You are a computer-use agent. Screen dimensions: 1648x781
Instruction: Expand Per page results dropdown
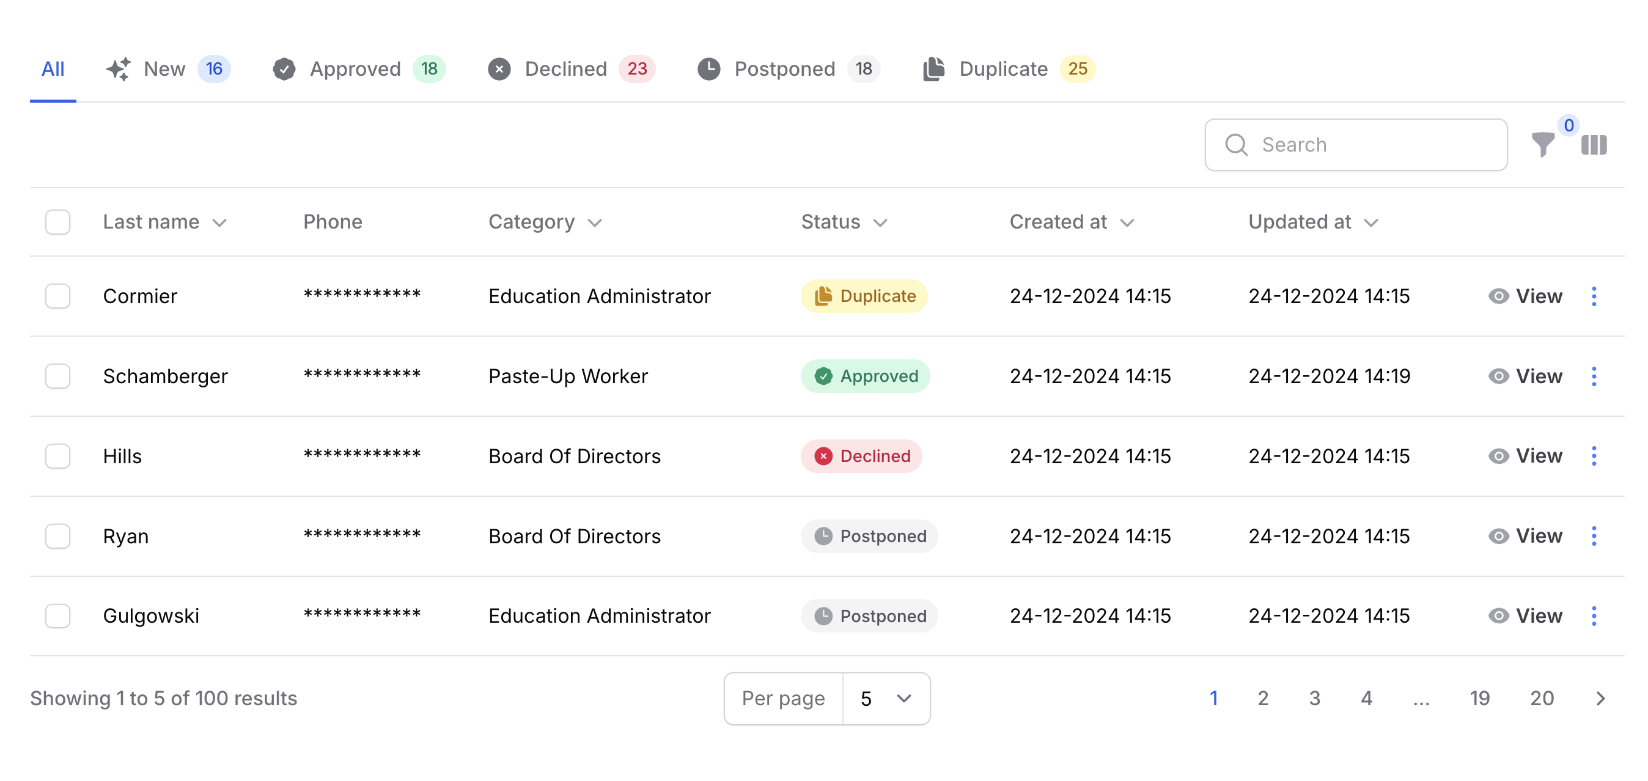tap(887, 698)
